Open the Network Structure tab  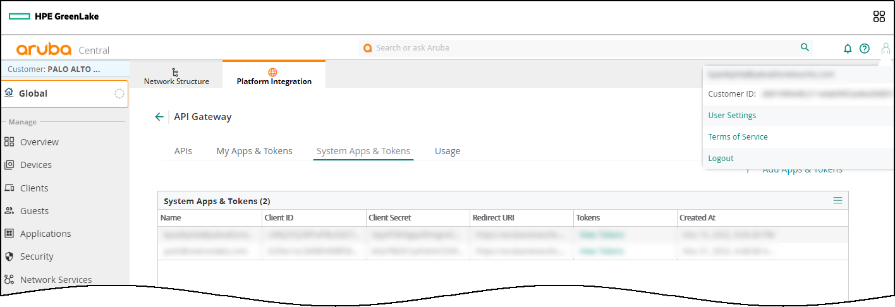point(176,75)
